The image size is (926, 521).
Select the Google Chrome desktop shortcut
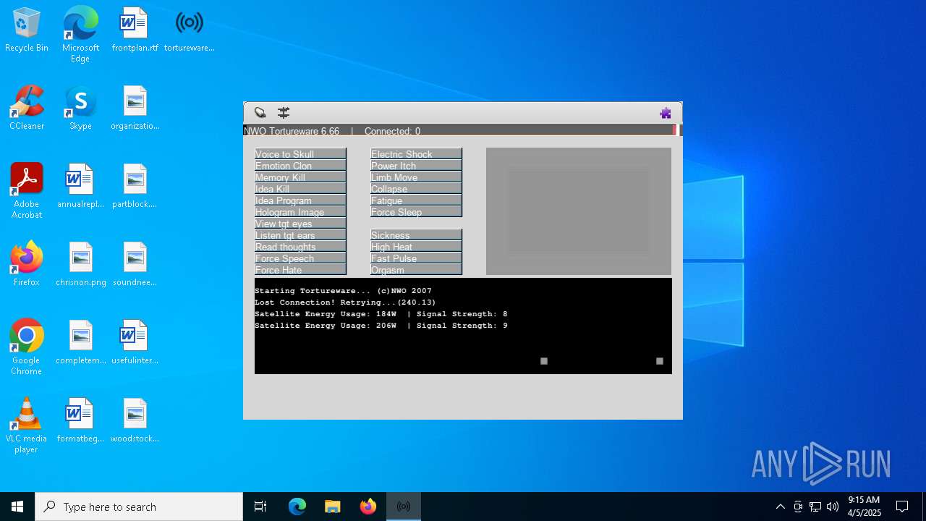tap(27, 347)
